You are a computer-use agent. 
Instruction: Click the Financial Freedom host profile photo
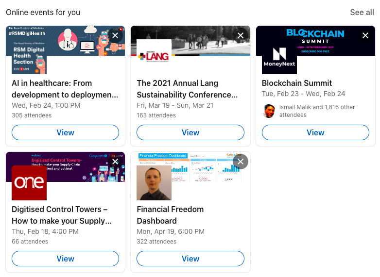coord(154,183)
